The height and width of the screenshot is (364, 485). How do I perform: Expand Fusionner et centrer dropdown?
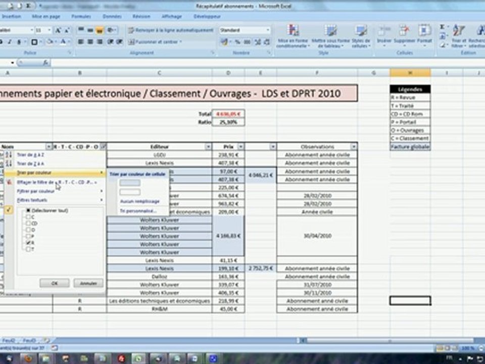tap(181, 42)
